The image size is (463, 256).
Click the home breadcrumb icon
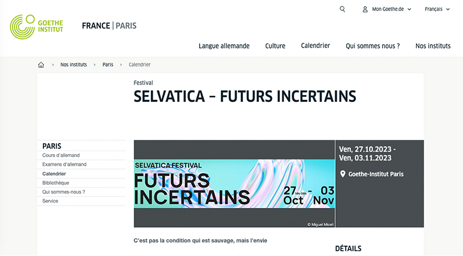(41, 64)
